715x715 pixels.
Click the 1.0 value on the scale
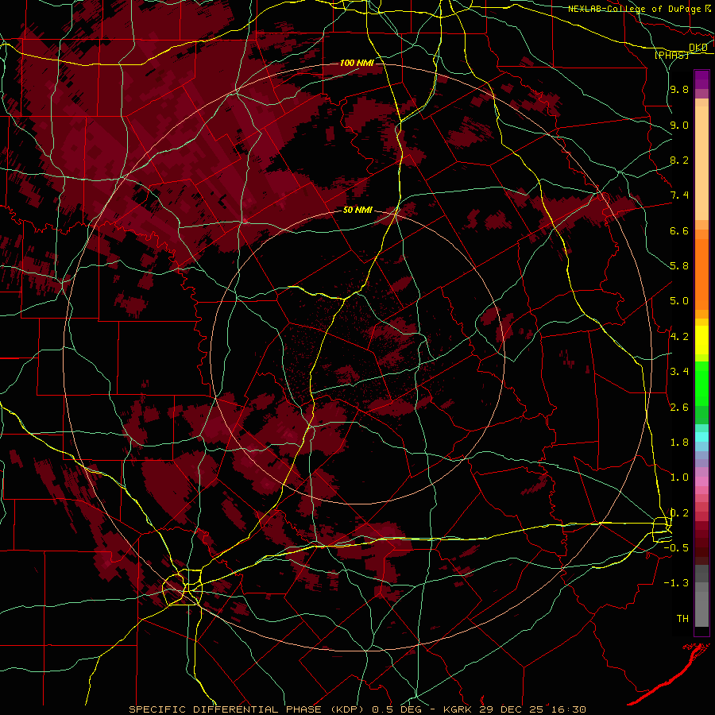[679, 477]
